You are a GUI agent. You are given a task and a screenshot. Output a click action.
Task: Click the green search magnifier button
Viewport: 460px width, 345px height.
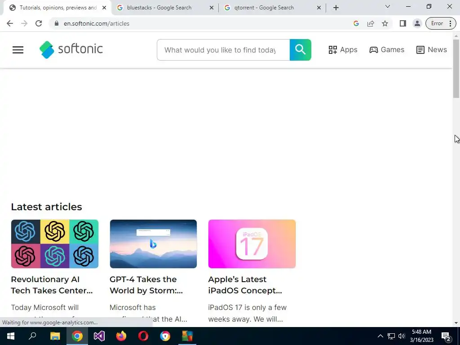click(x=301, y=50)
